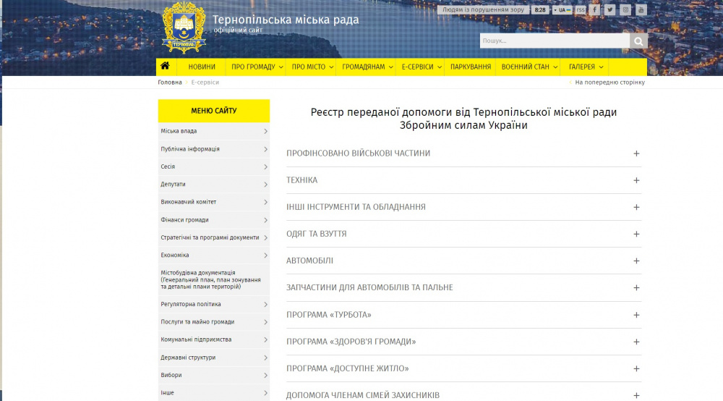Click the Ternopil city coat of arms logo
The image size is (723, 401).
(184, 28)
